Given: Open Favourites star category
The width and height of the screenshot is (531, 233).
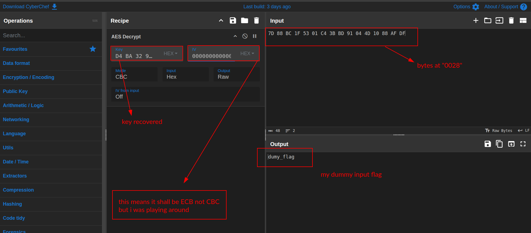Looking at the screenshot, I should point(51,49).
